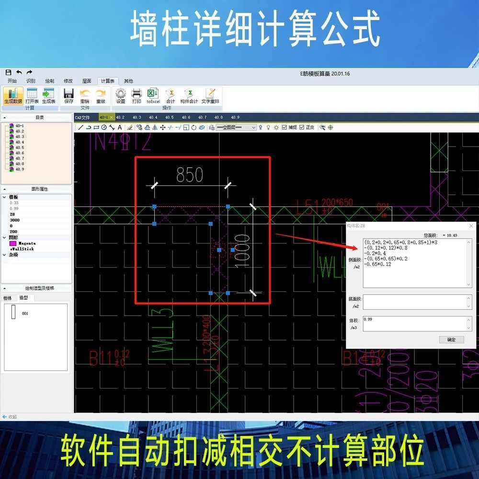This screenshot has width=479, height=479.
Task: Select 40.7 in the directory tree
Action: [20, 158]
